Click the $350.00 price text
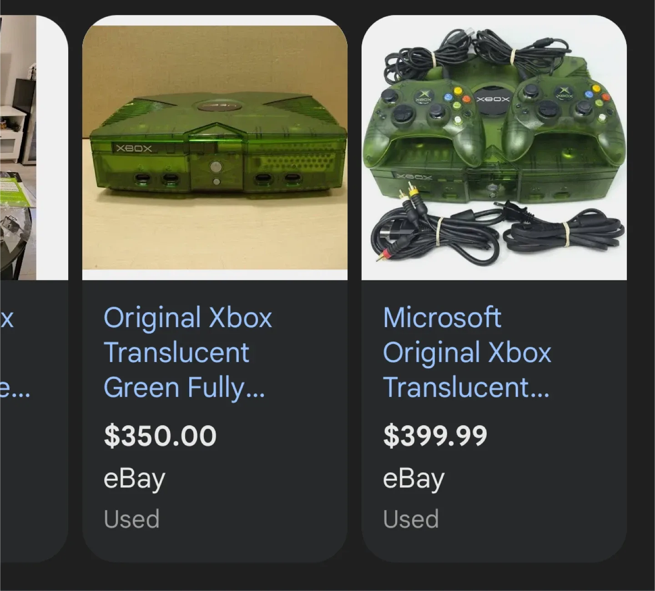 pyautogui.click(x=161, y=435)
